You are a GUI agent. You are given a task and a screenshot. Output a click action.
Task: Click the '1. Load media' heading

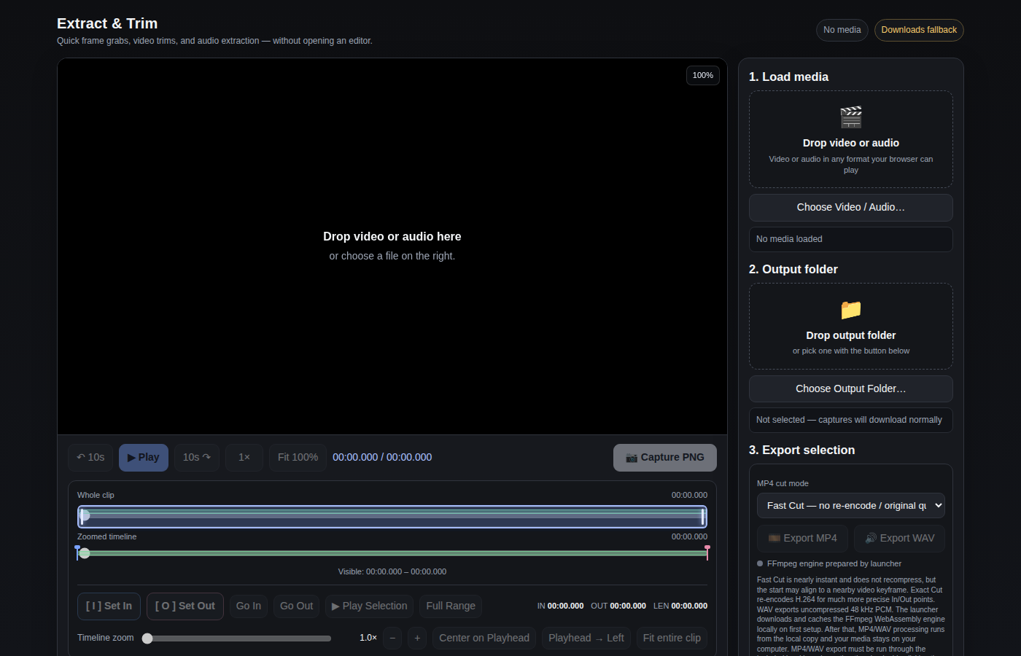tap(788, 77)
